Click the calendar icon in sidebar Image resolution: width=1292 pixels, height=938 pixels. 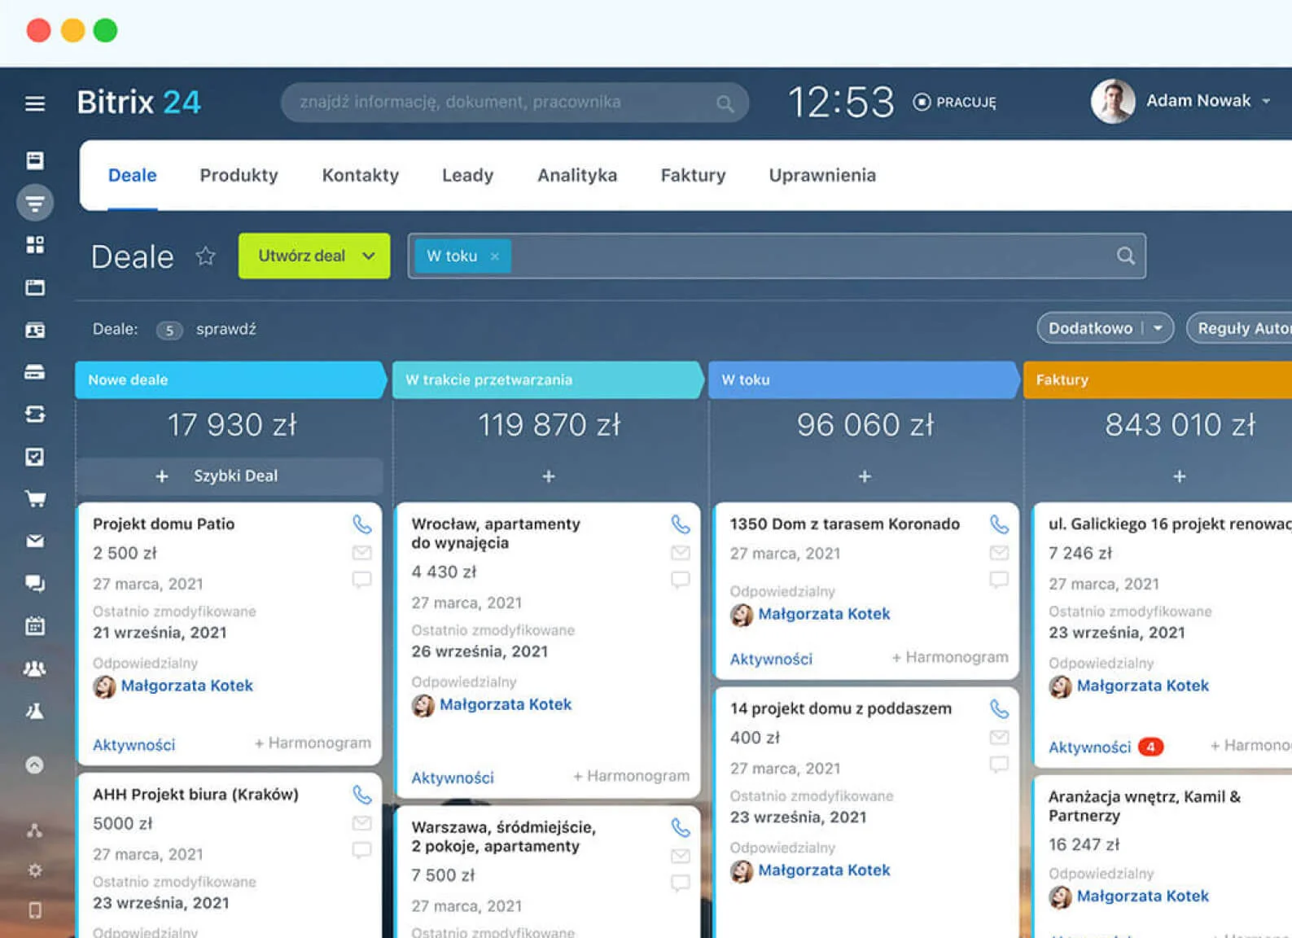pyautogui.click(x=35, y=626)
